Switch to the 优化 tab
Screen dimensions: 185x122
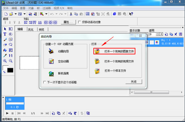tap(31, 29)
